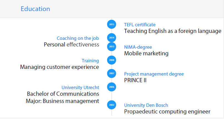Image resolution: width=224 pixels, height=119 pixels.
Task: Select the Teaching English as a foreign language text
Action: tap(173, 31)
